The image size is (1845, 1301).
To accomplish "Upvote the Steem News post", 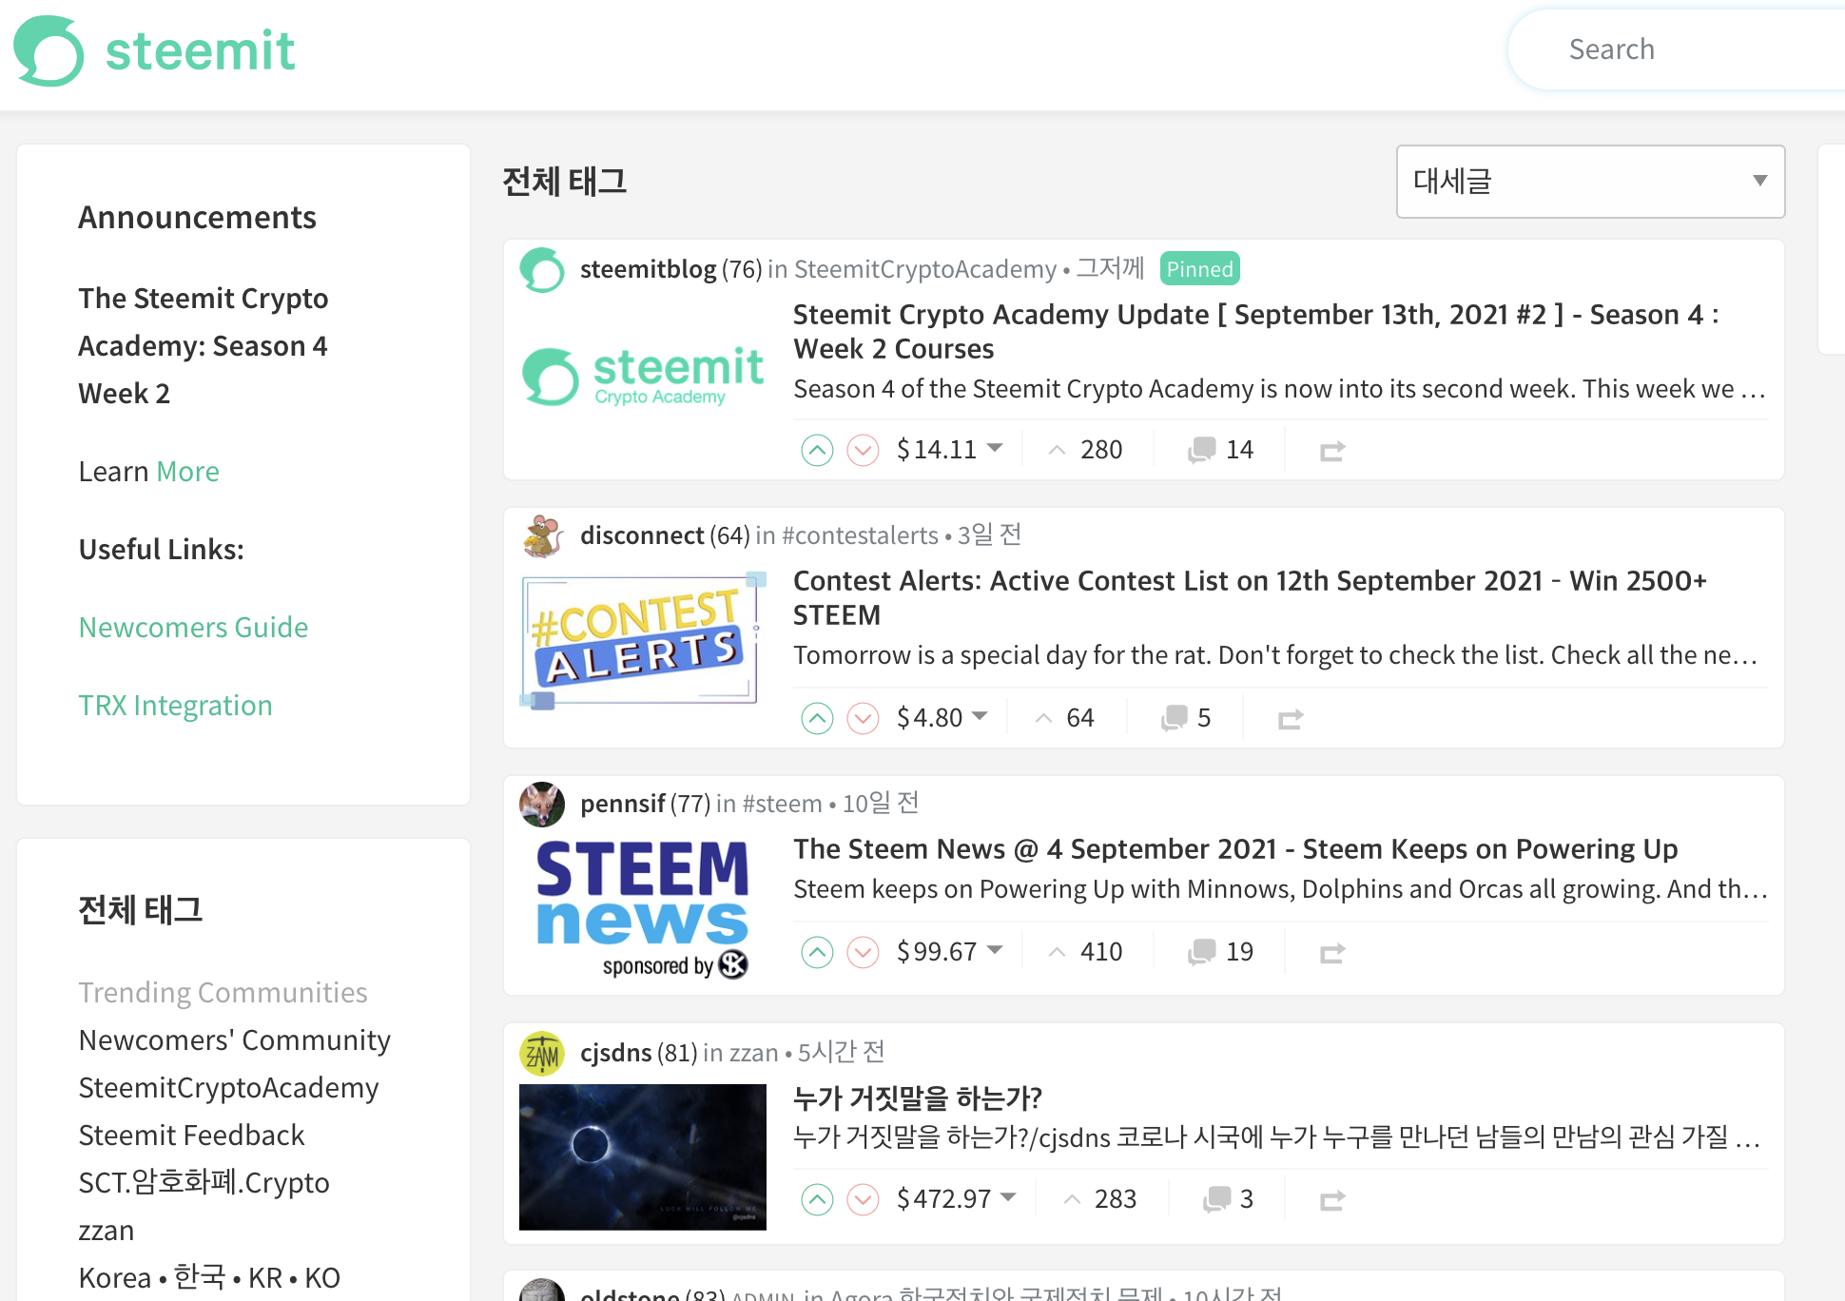I will click(817, 952).
